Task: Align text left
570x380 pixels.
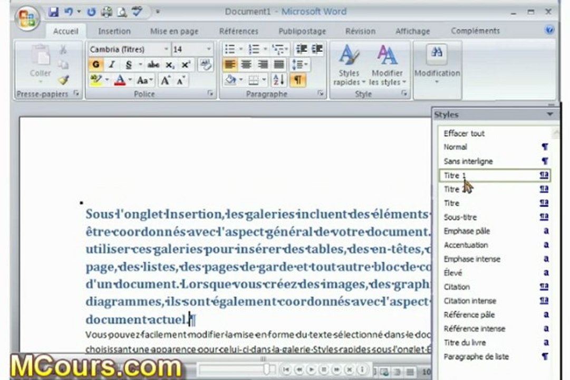Action: tap(230, 65)
